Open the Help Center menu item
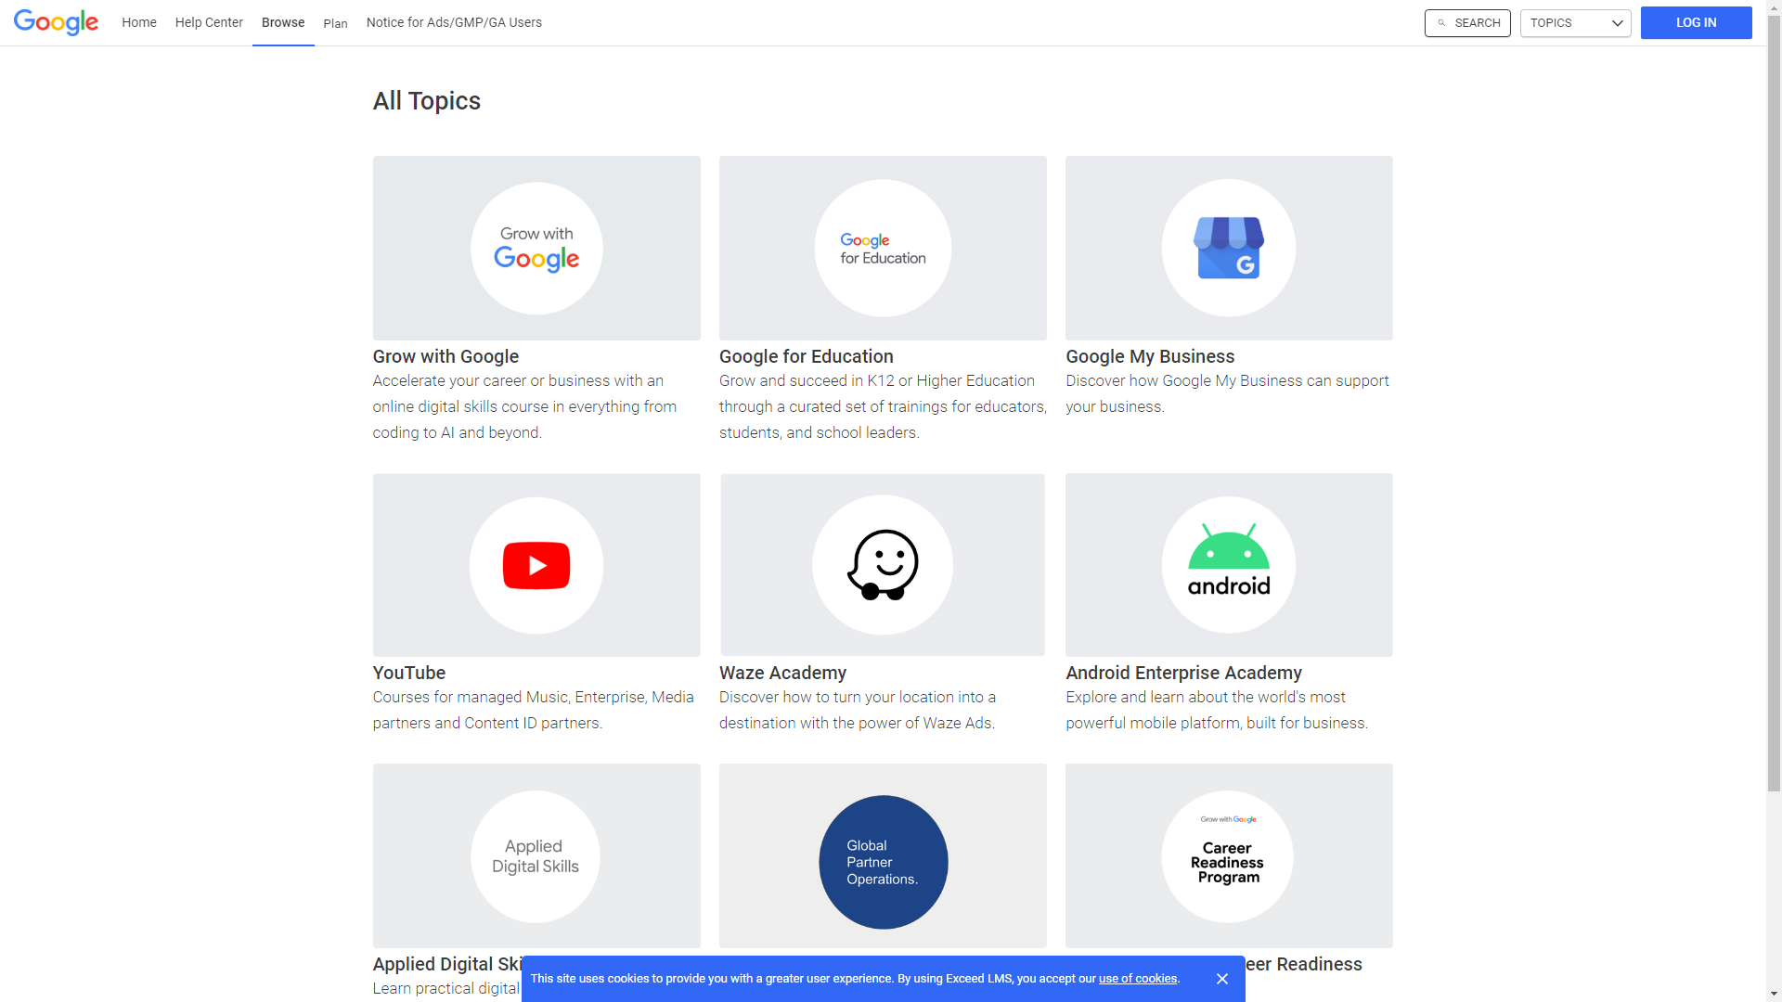The height and width of the screenshot is (1002, 1782). [209, 22]
